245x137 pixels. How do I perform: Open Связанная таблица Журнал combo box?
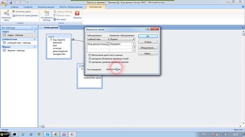(122, 39)
